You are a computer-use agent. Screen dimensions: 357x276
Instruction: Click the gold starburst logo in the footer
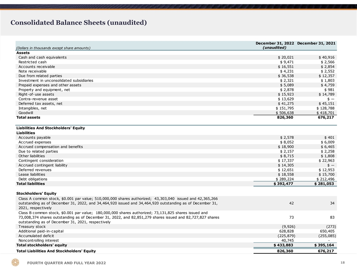[15, 263]
